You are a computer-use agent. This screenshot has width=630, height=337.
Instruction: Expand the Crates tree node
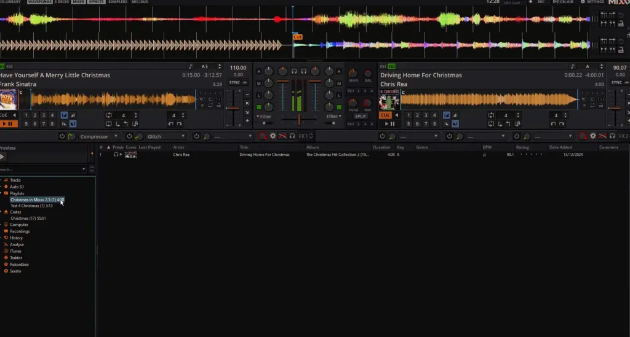click(2, 212)
